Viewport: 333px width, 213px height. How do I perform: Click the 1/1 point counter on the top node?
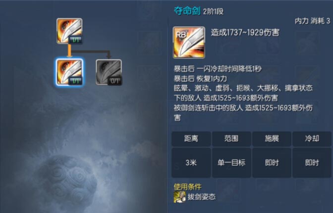click(x=75, y=40)
